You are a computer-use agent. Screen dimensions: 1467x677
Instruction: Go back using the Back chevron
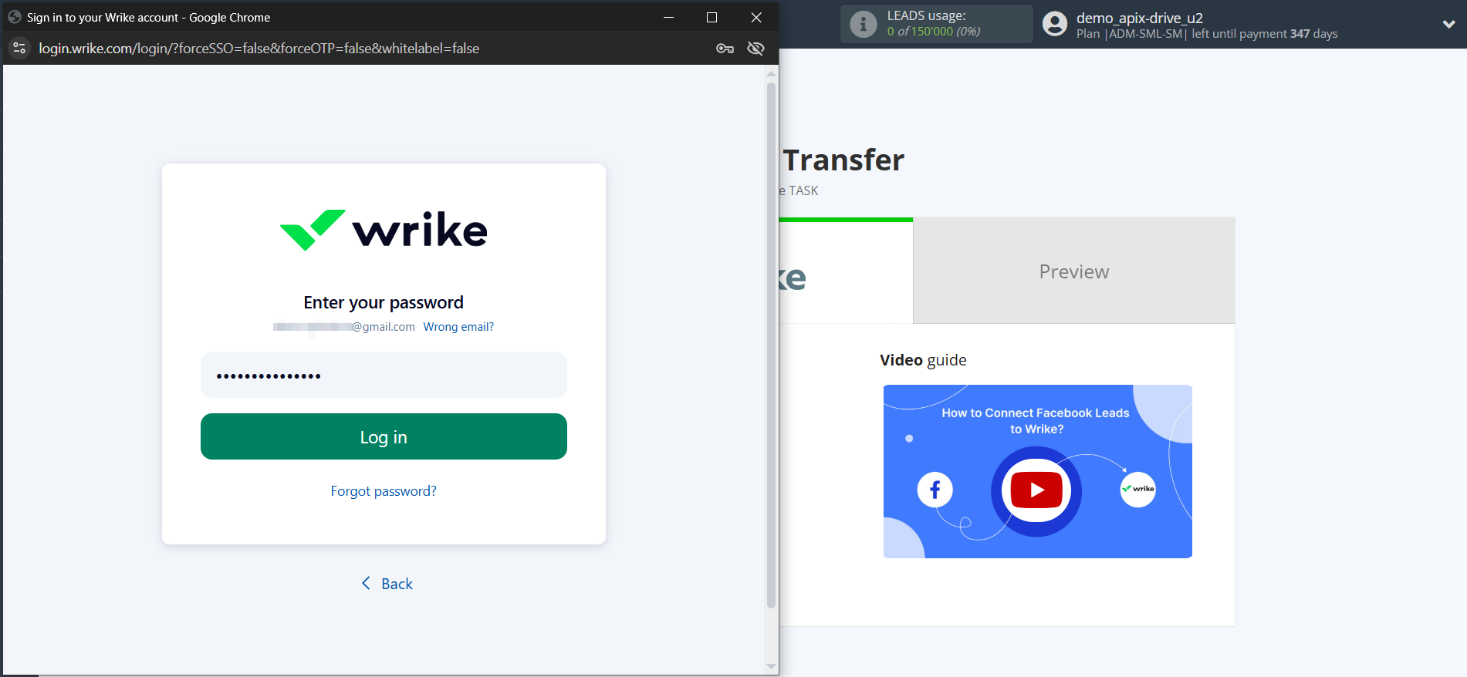367,584
